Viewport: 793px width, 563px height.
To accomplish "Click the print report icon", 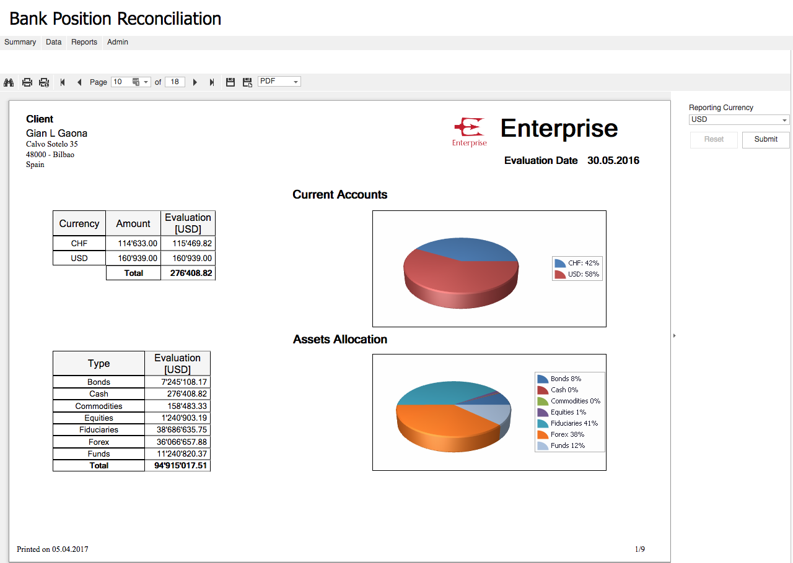I will pyautogui.click(x=27, y=82).
